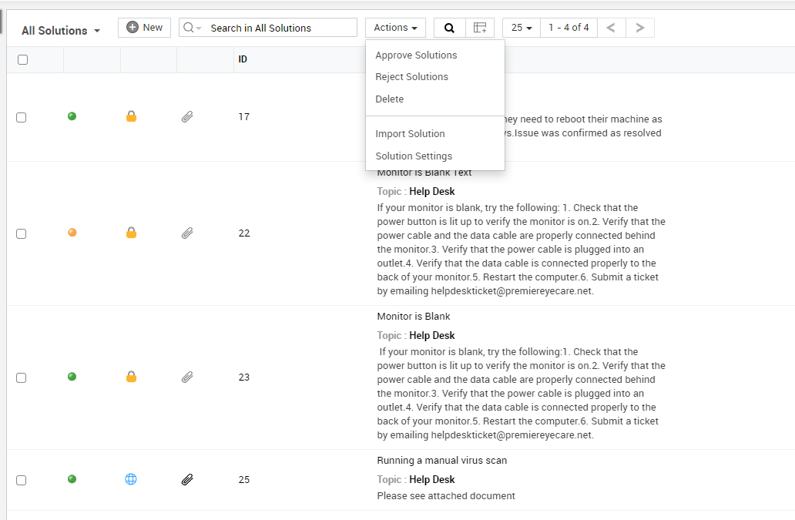Screen dimensions: 795x520
Task: Open the column chooser table icon
Action: click(480, 28)
